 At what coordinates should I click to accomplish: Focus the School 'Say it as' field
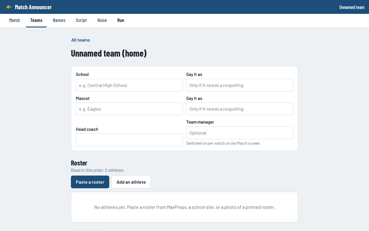click(240, 85)
